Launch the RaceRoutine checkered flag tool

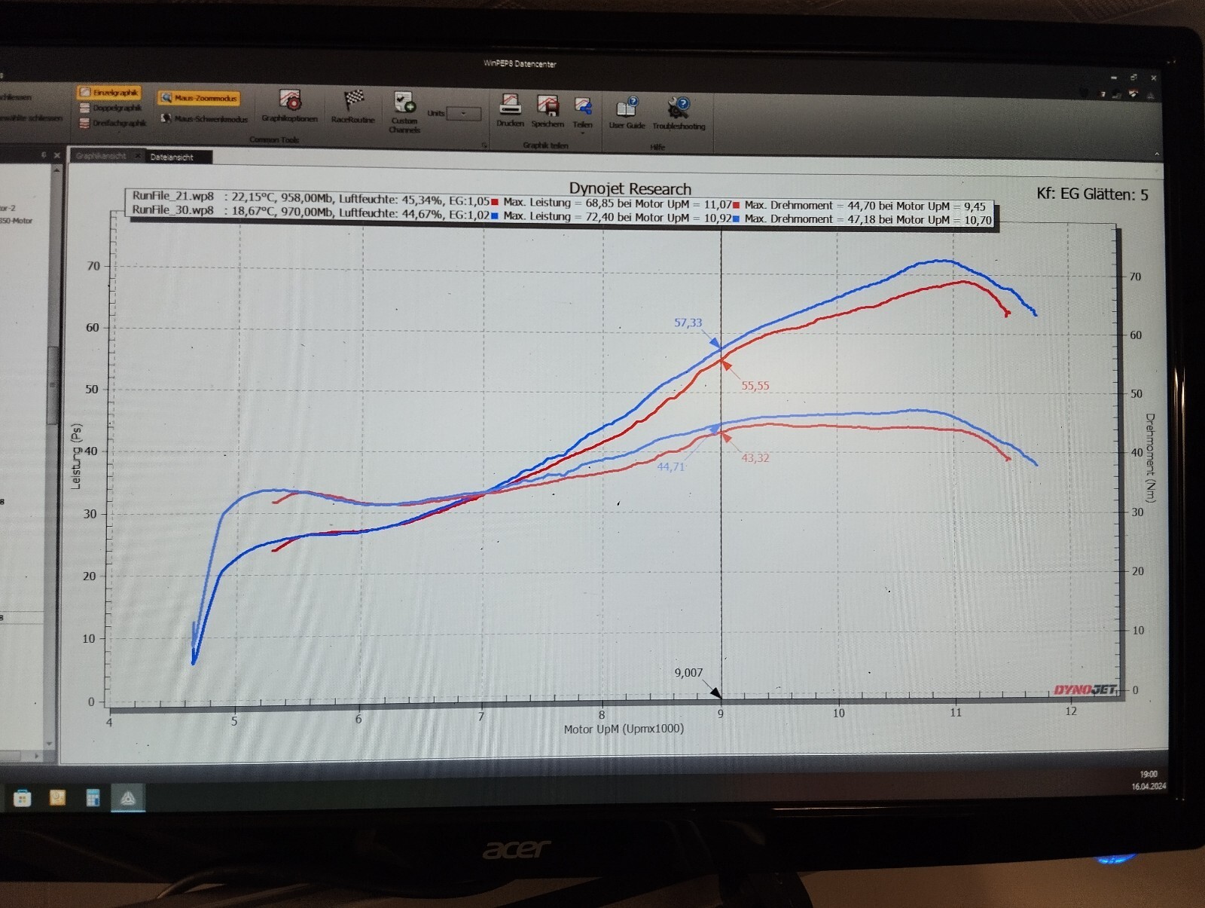353,106
